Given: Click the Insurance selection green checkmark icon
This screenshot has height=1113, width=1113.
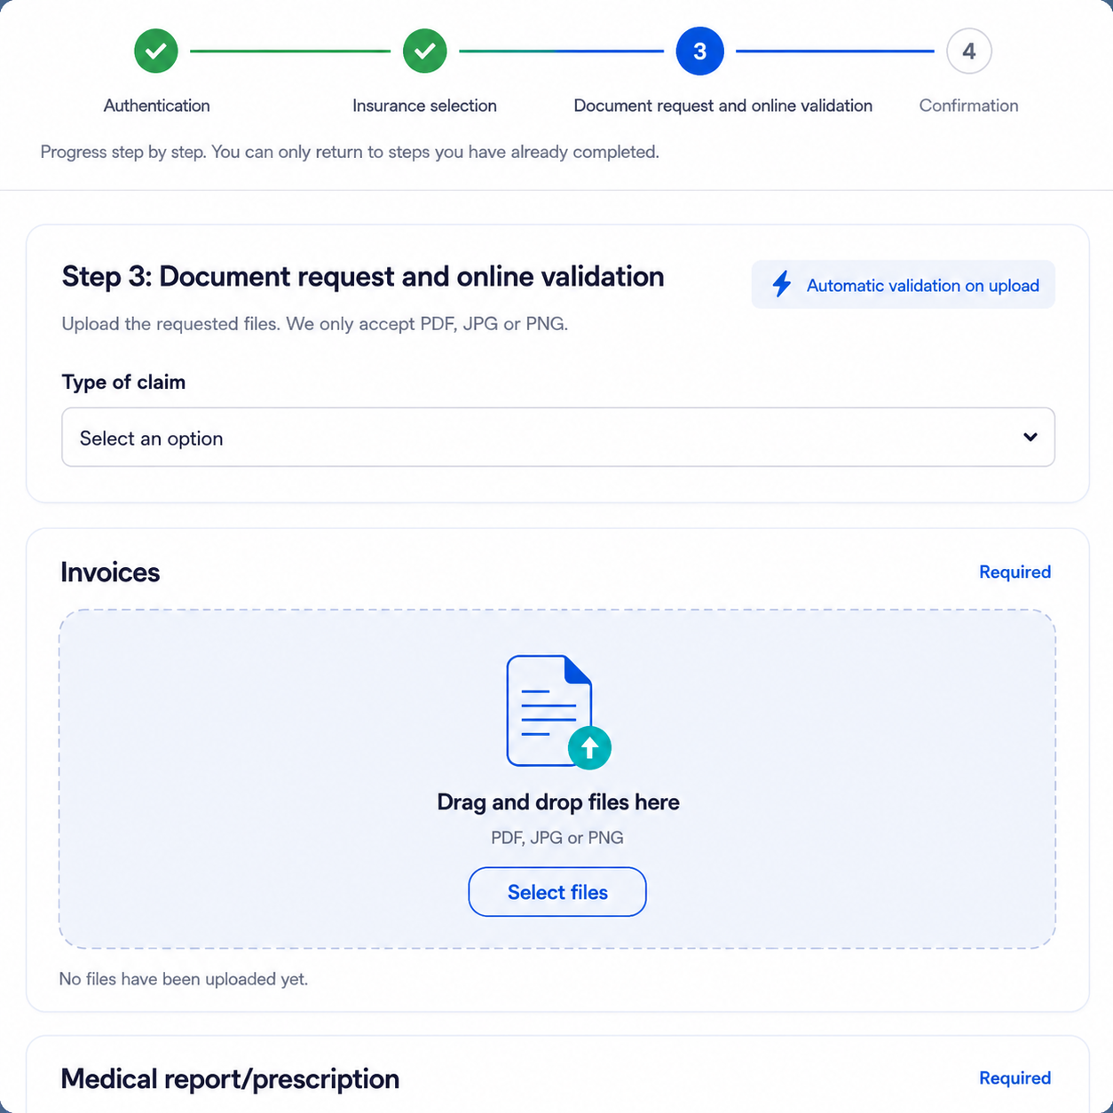Looking at the screenshot, I should pyautogui.click(x=424, y=51).
